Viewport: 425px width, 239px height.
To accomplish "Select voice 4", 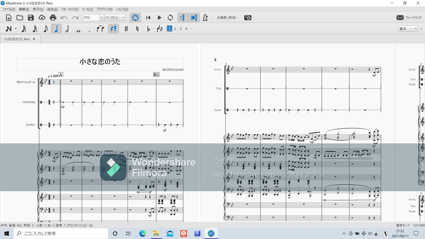I will (186, 29).
